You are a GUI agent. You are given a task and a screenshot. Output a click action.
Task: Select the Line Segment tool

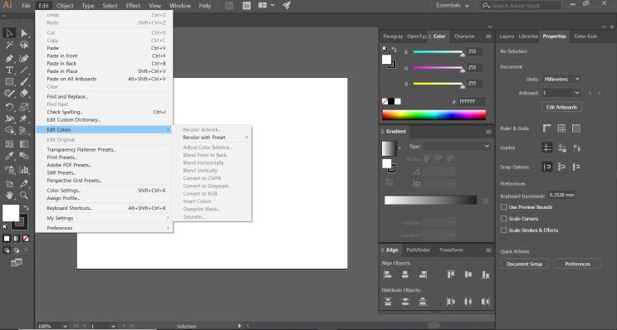click(x=24, y=70)
